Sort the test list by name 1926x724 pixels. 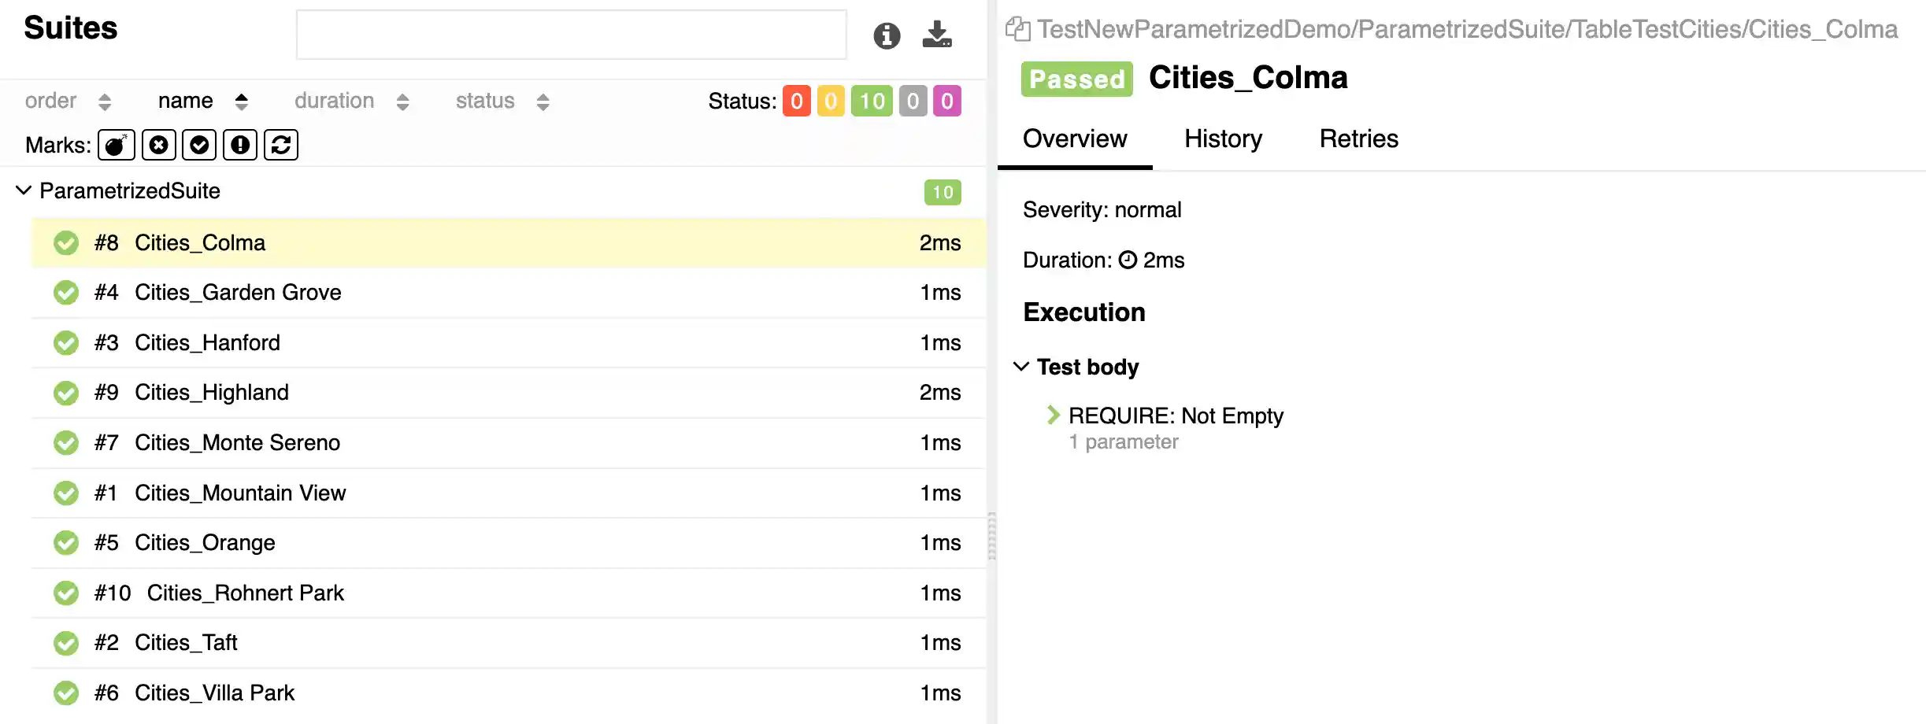[x=202, y=102]
